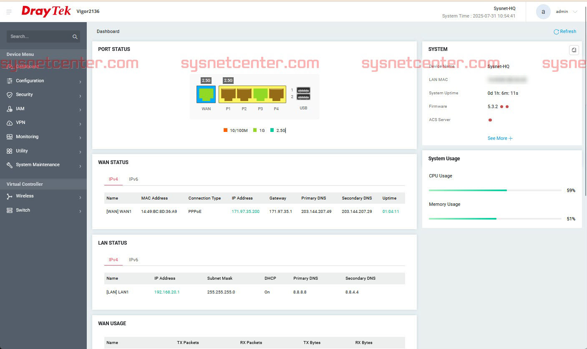Expand the Wireless menu chevron

pos(80,197)
